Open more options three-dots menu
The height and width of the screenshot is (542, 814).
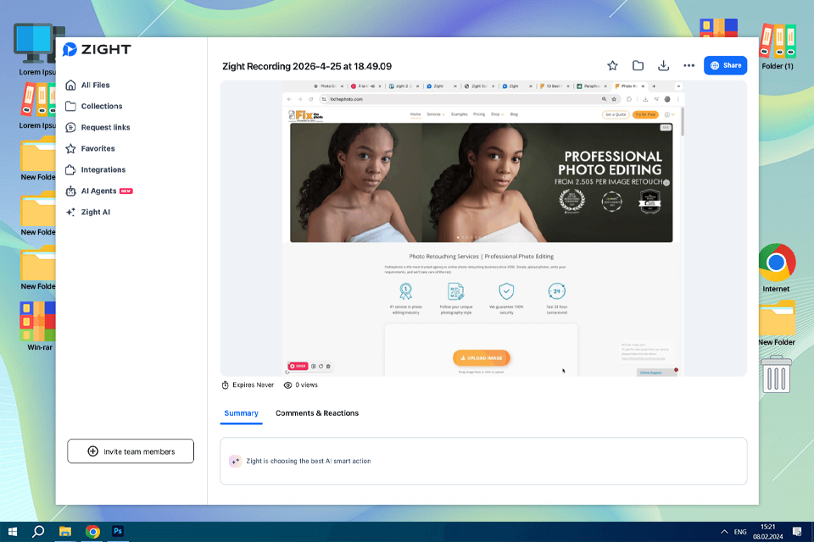coord(689,65)
